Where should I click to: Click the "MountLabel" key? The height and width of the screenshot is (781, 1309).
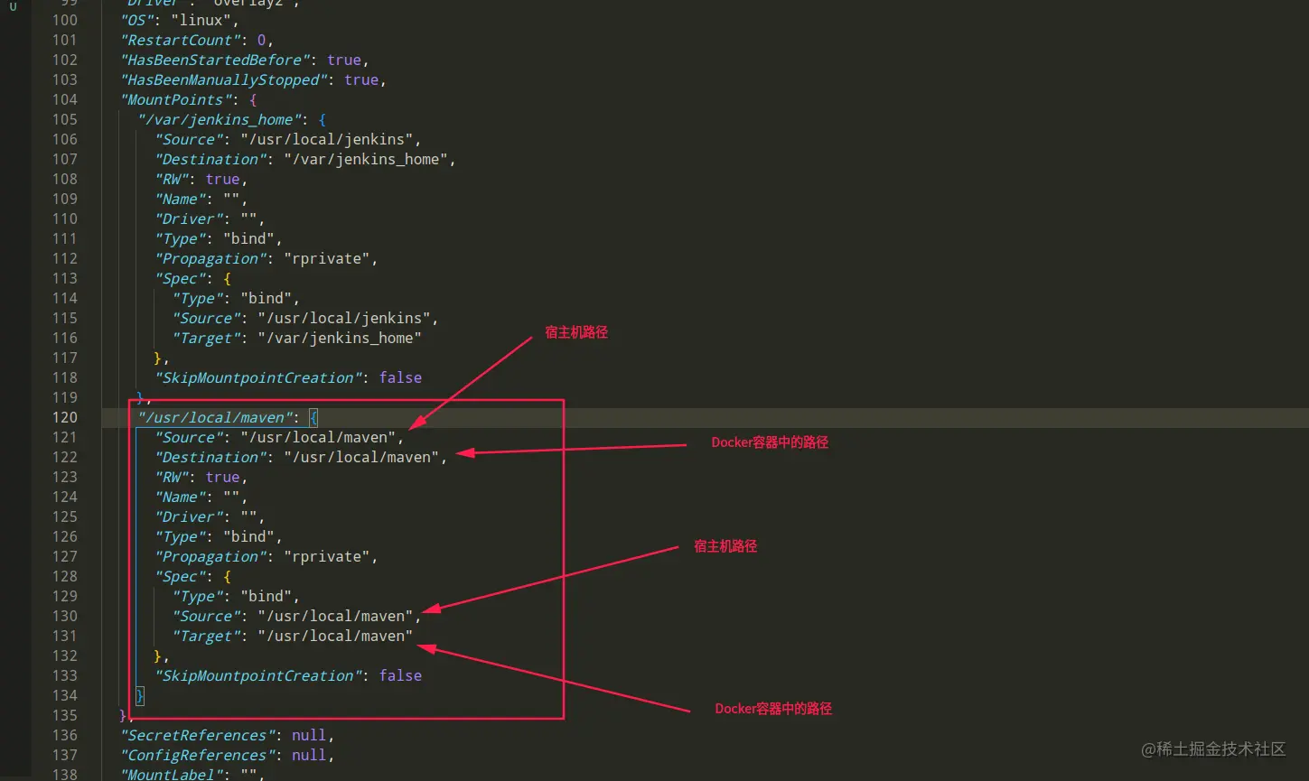tap(172, 774)
